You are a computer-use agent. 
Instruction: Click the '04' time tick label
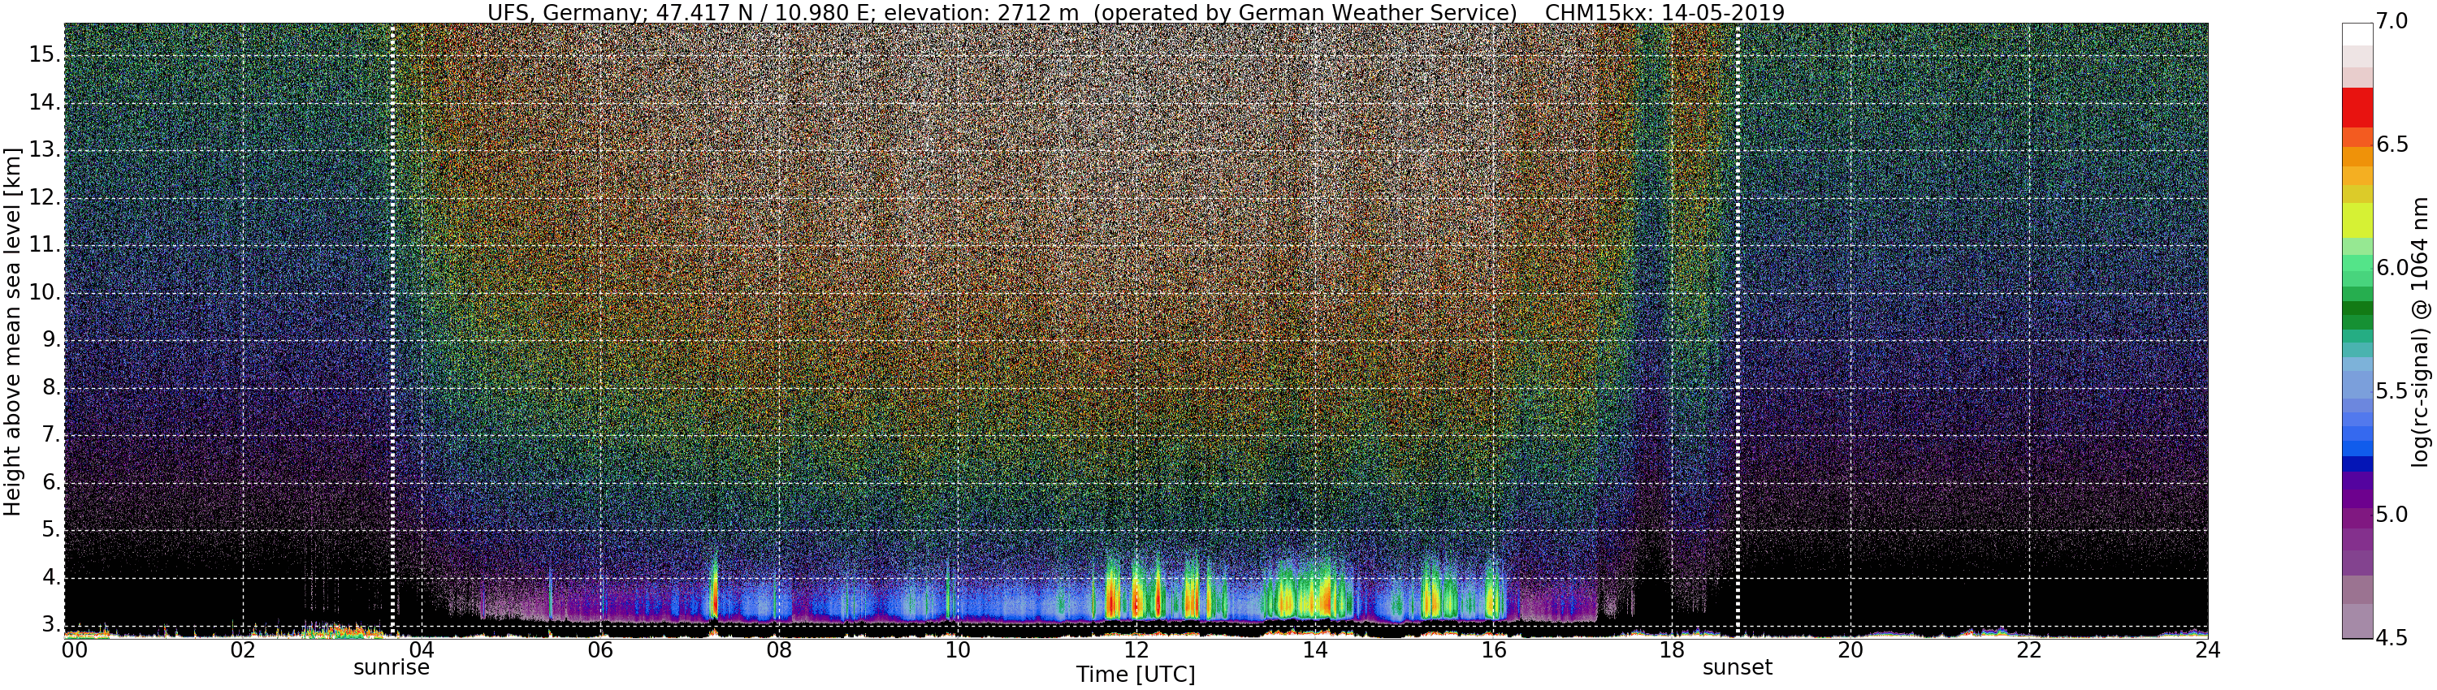[x=422, y=650]
